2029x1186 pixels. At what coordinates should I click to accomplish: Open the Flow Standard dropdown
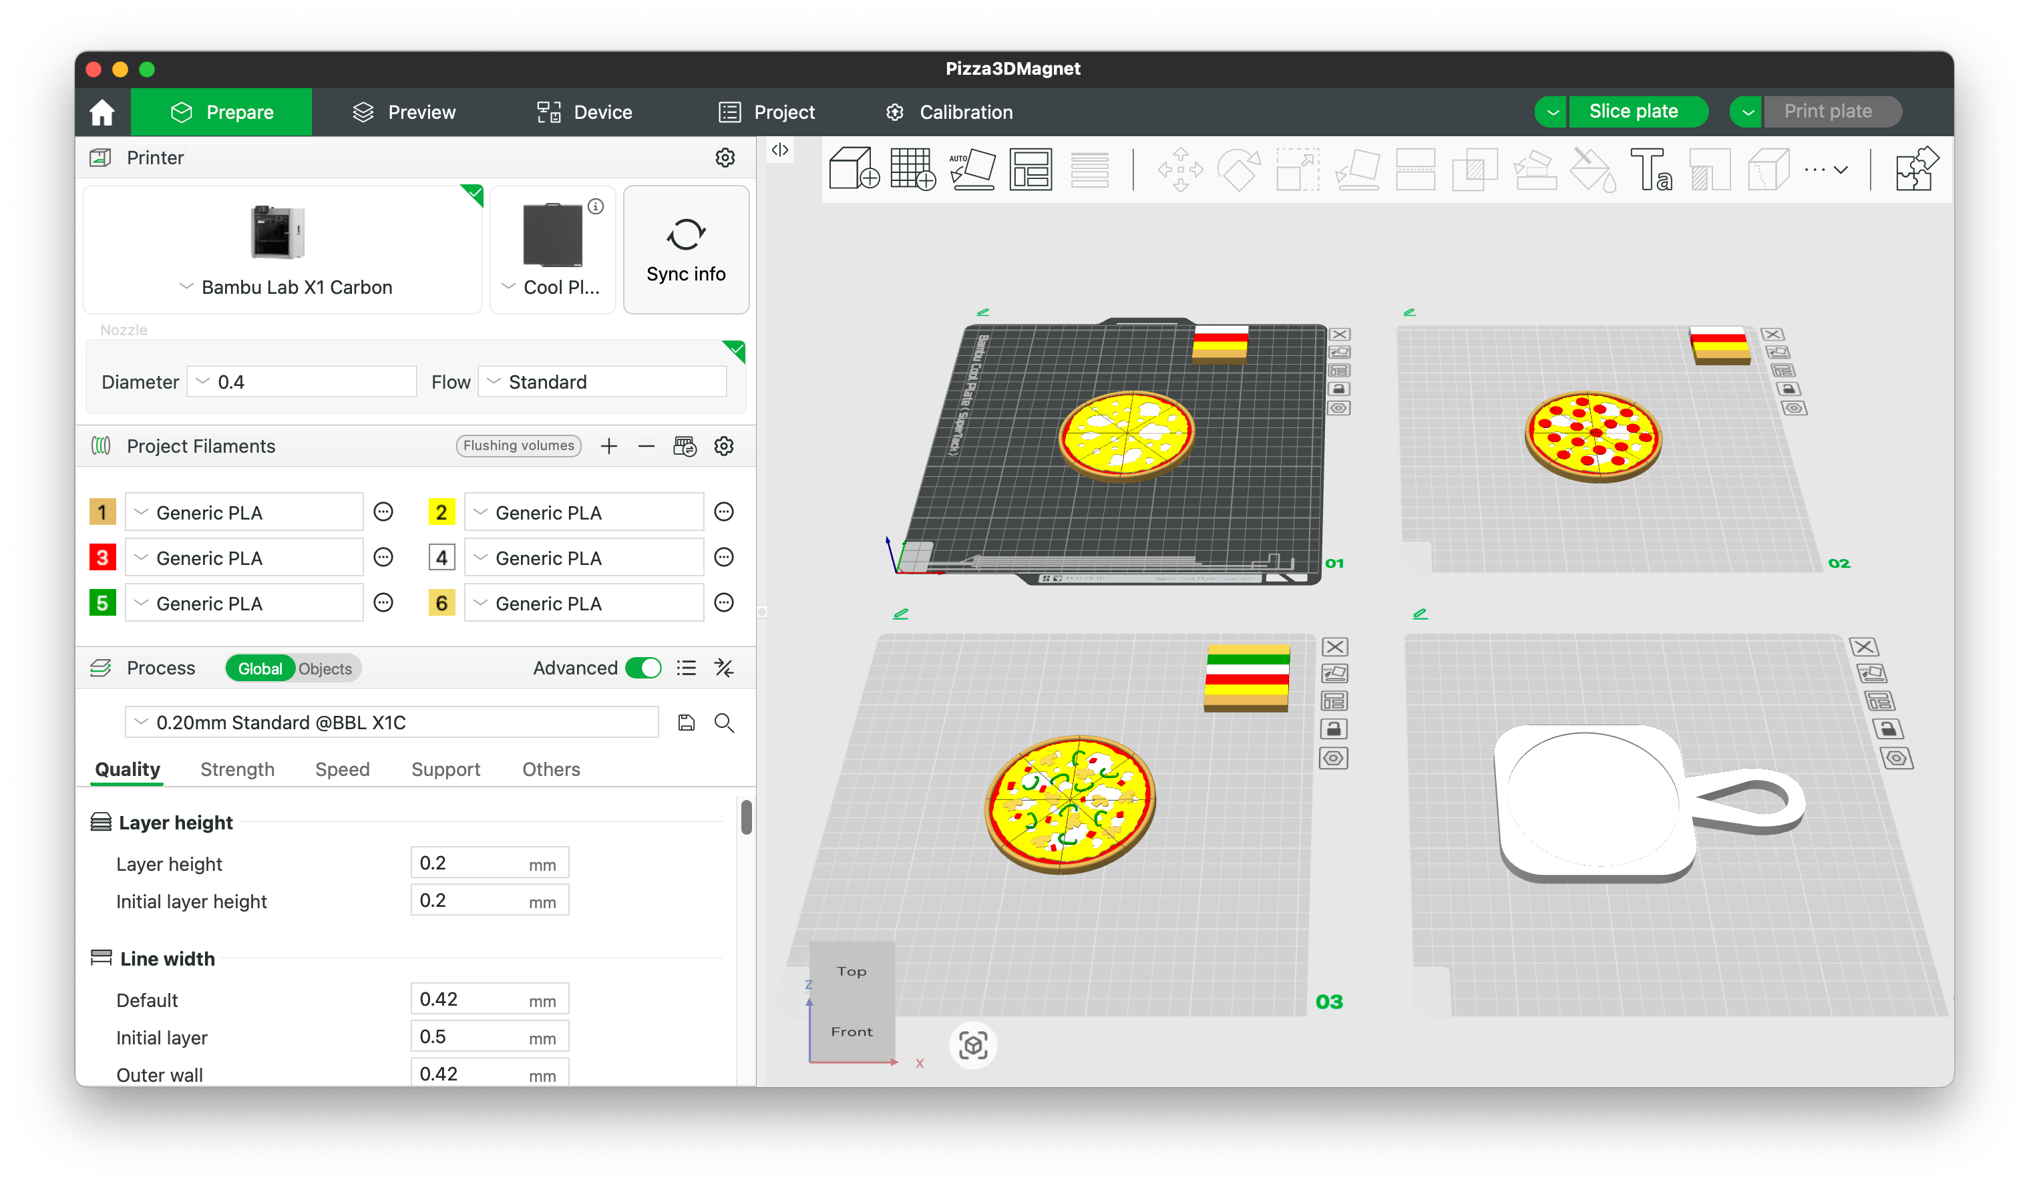point(602,382)
